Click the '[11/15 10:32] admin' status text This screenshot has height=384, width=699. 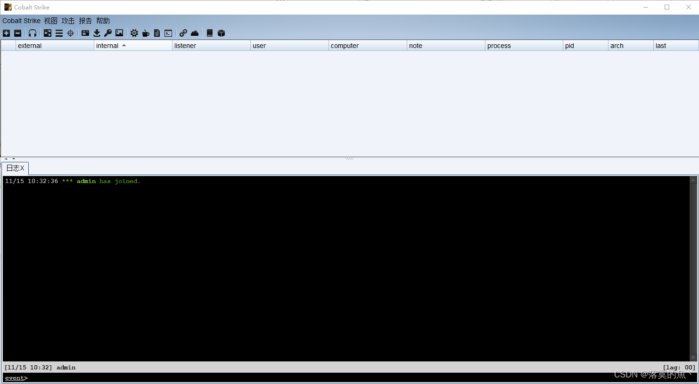click(x=40, y=368)
